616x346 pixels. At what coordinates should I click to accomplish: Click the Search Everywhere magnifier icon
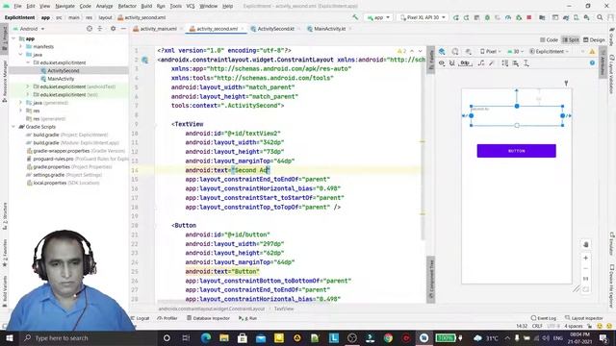coord(600,17)
